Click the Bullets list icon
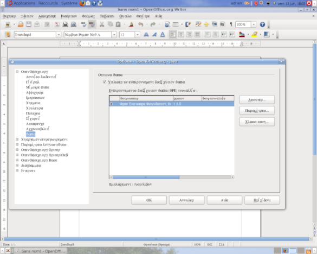 tap(216, 35)
